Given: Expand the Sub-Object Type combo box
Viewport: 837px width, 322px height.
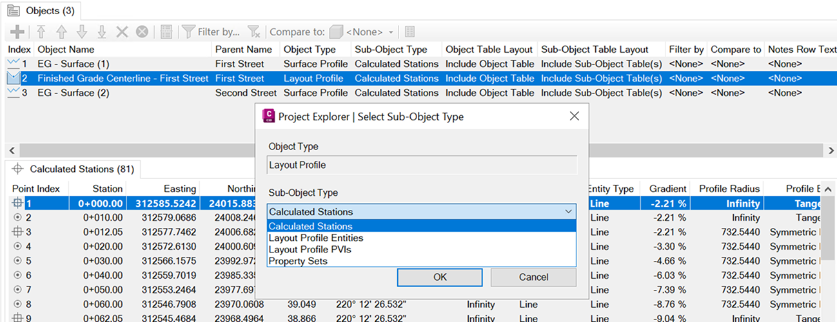Looking at the screenshot, I should tap(568, 211).
